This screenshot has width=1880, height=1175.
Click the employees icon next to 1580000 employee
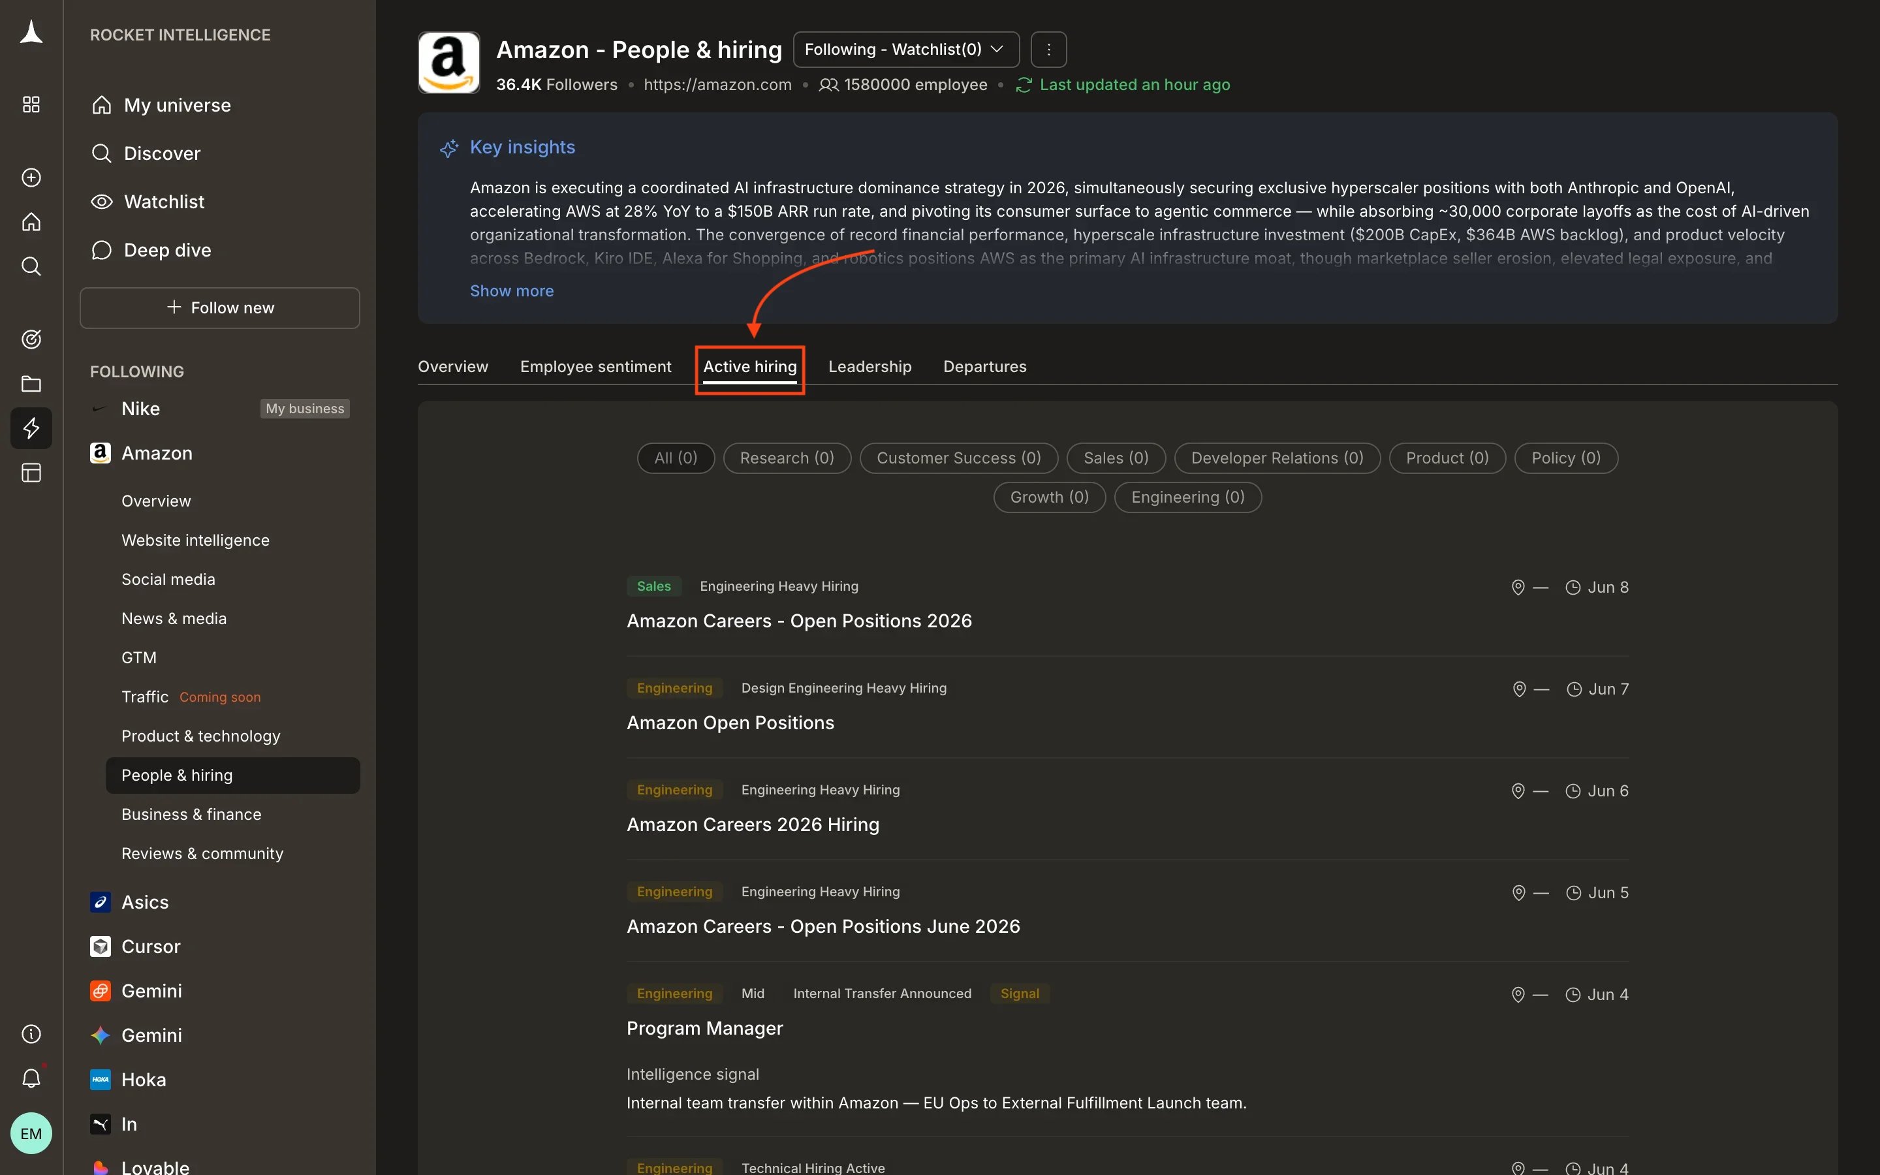coord(829,85)
